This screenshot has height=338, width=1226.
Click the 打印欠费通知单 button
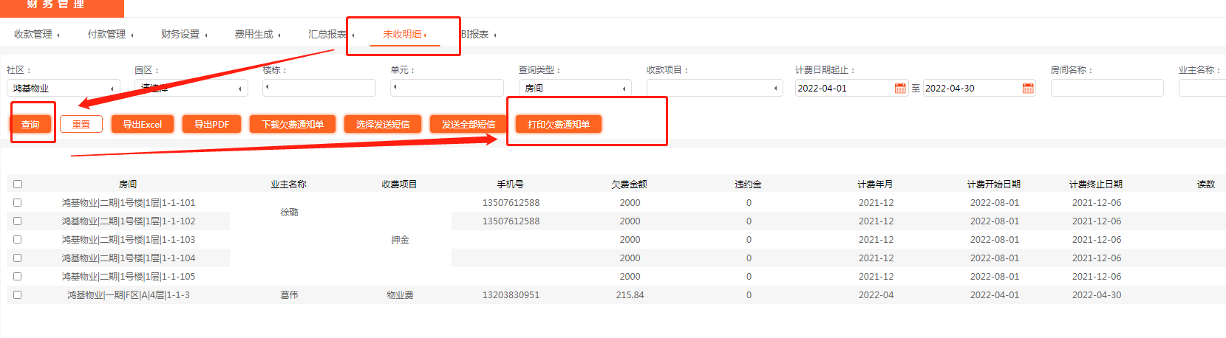pyautogui.click(x=558, y=124)
